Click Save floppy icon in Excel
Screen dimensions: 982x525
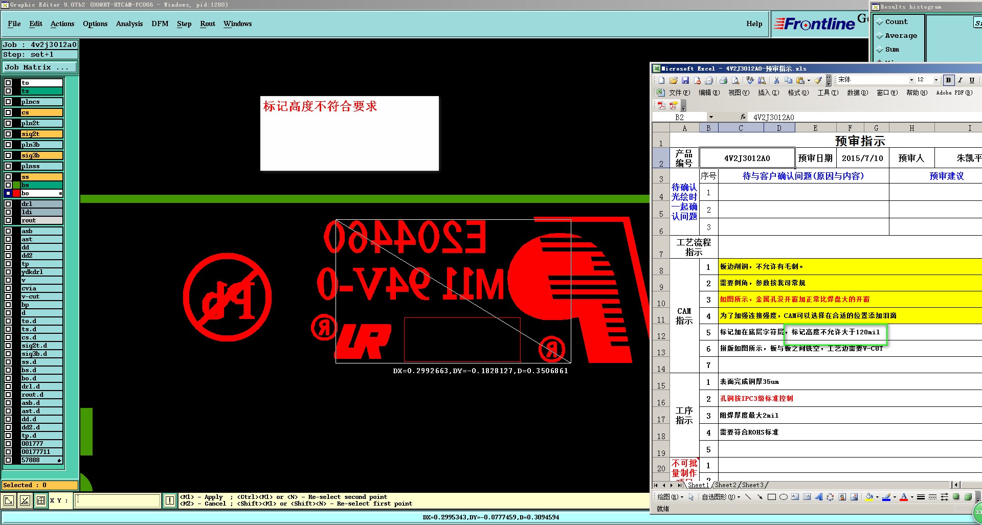(685, 80)
